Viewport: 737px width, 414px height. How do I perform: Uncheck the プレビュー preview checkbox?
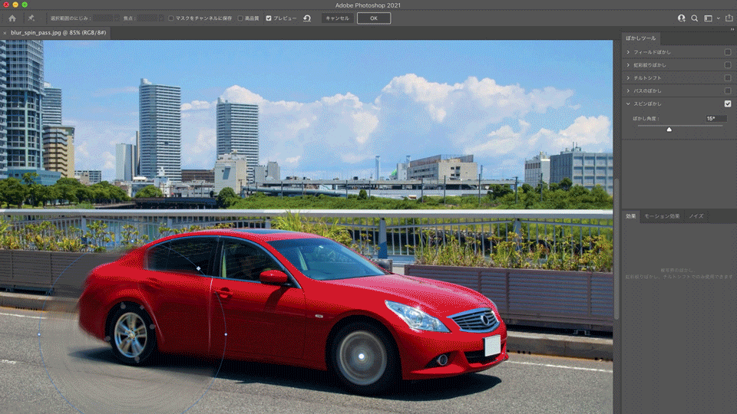click(x=269, y=18)
